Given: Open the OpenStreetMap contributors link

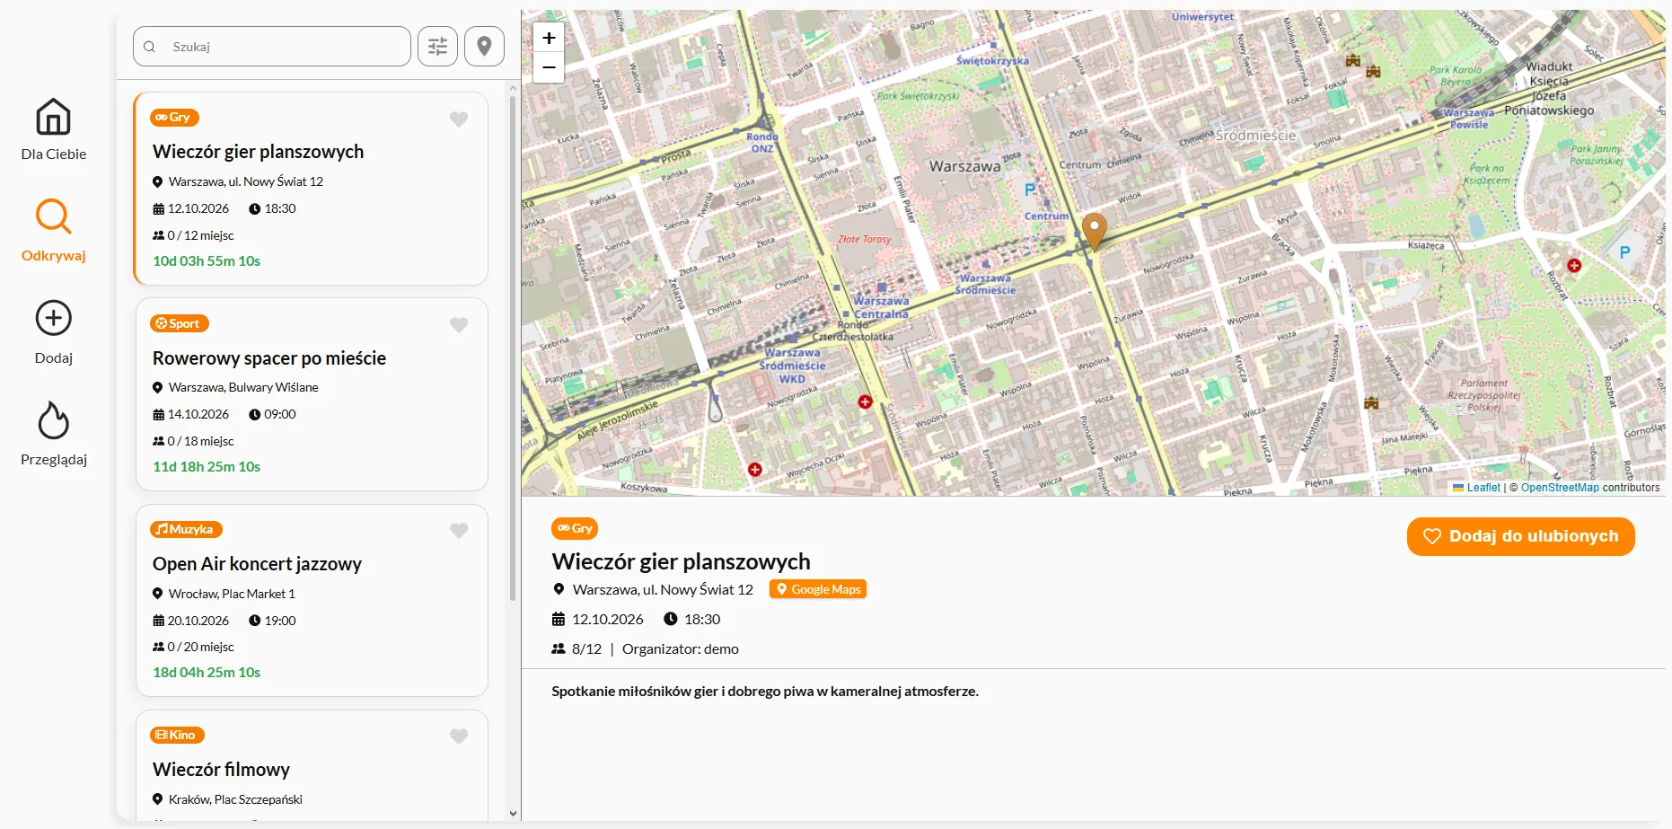Looking at the screenshot, I should (x=1560, y=488).
